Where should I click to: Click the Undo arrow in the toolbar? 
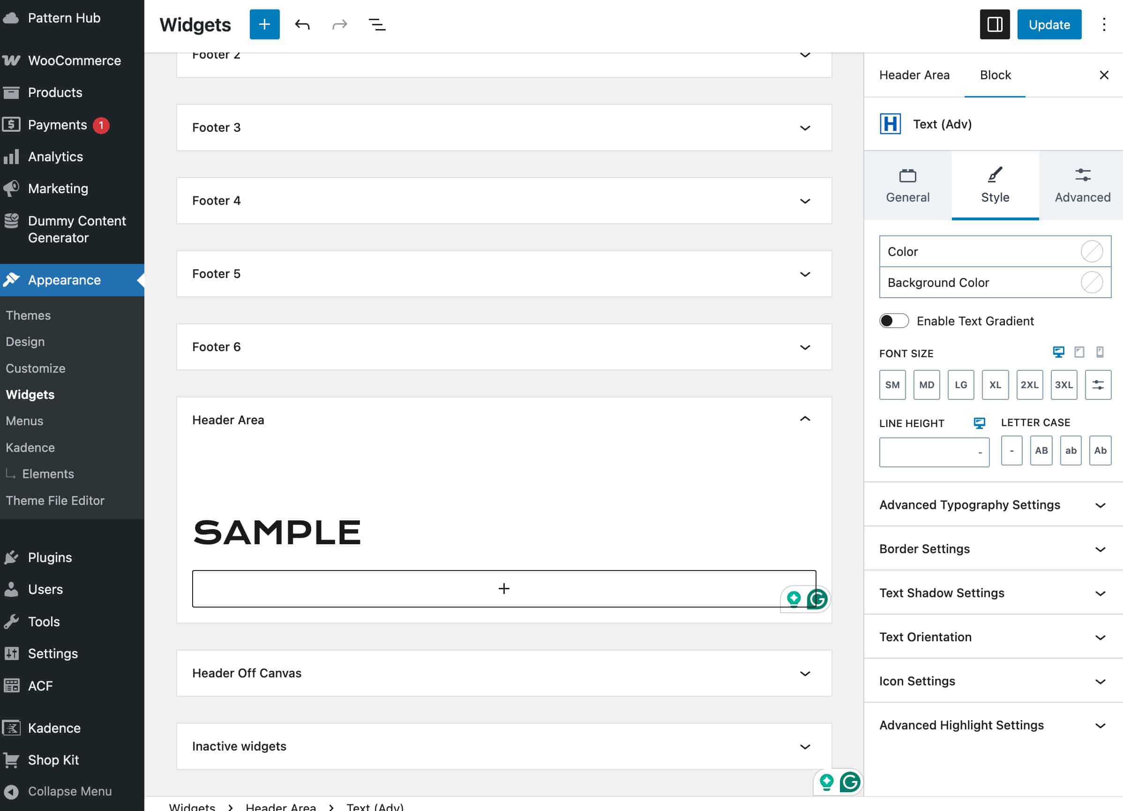302,24
